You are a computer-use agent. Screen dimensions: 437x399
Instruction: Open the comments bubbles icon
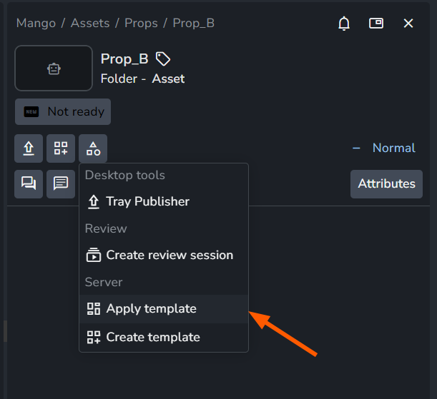point(29,184)
